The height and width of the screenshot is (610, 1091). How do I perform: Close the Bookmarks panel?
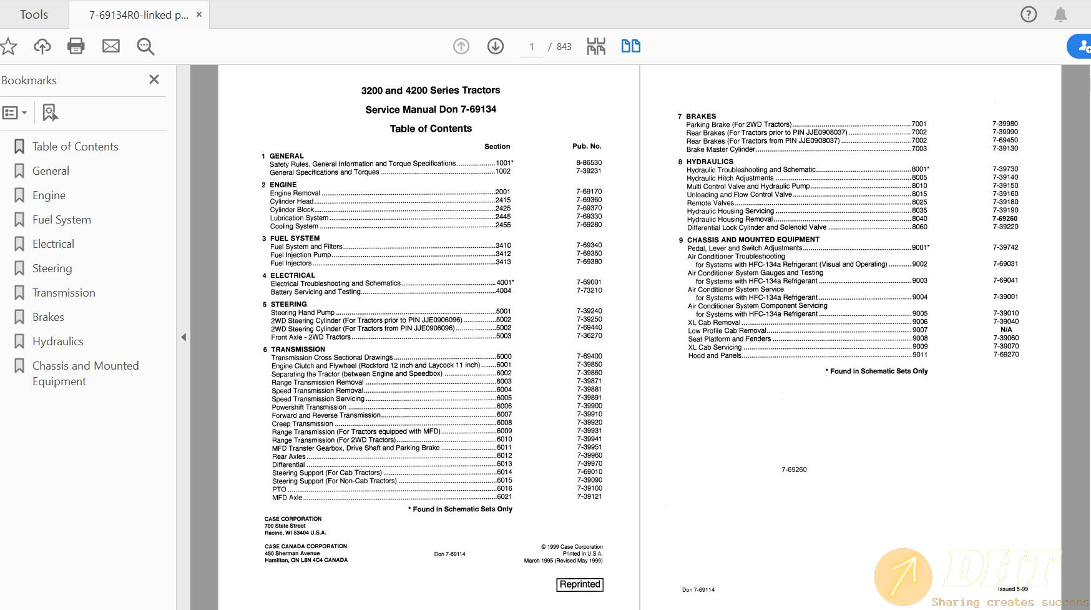[x=154, y=79]
